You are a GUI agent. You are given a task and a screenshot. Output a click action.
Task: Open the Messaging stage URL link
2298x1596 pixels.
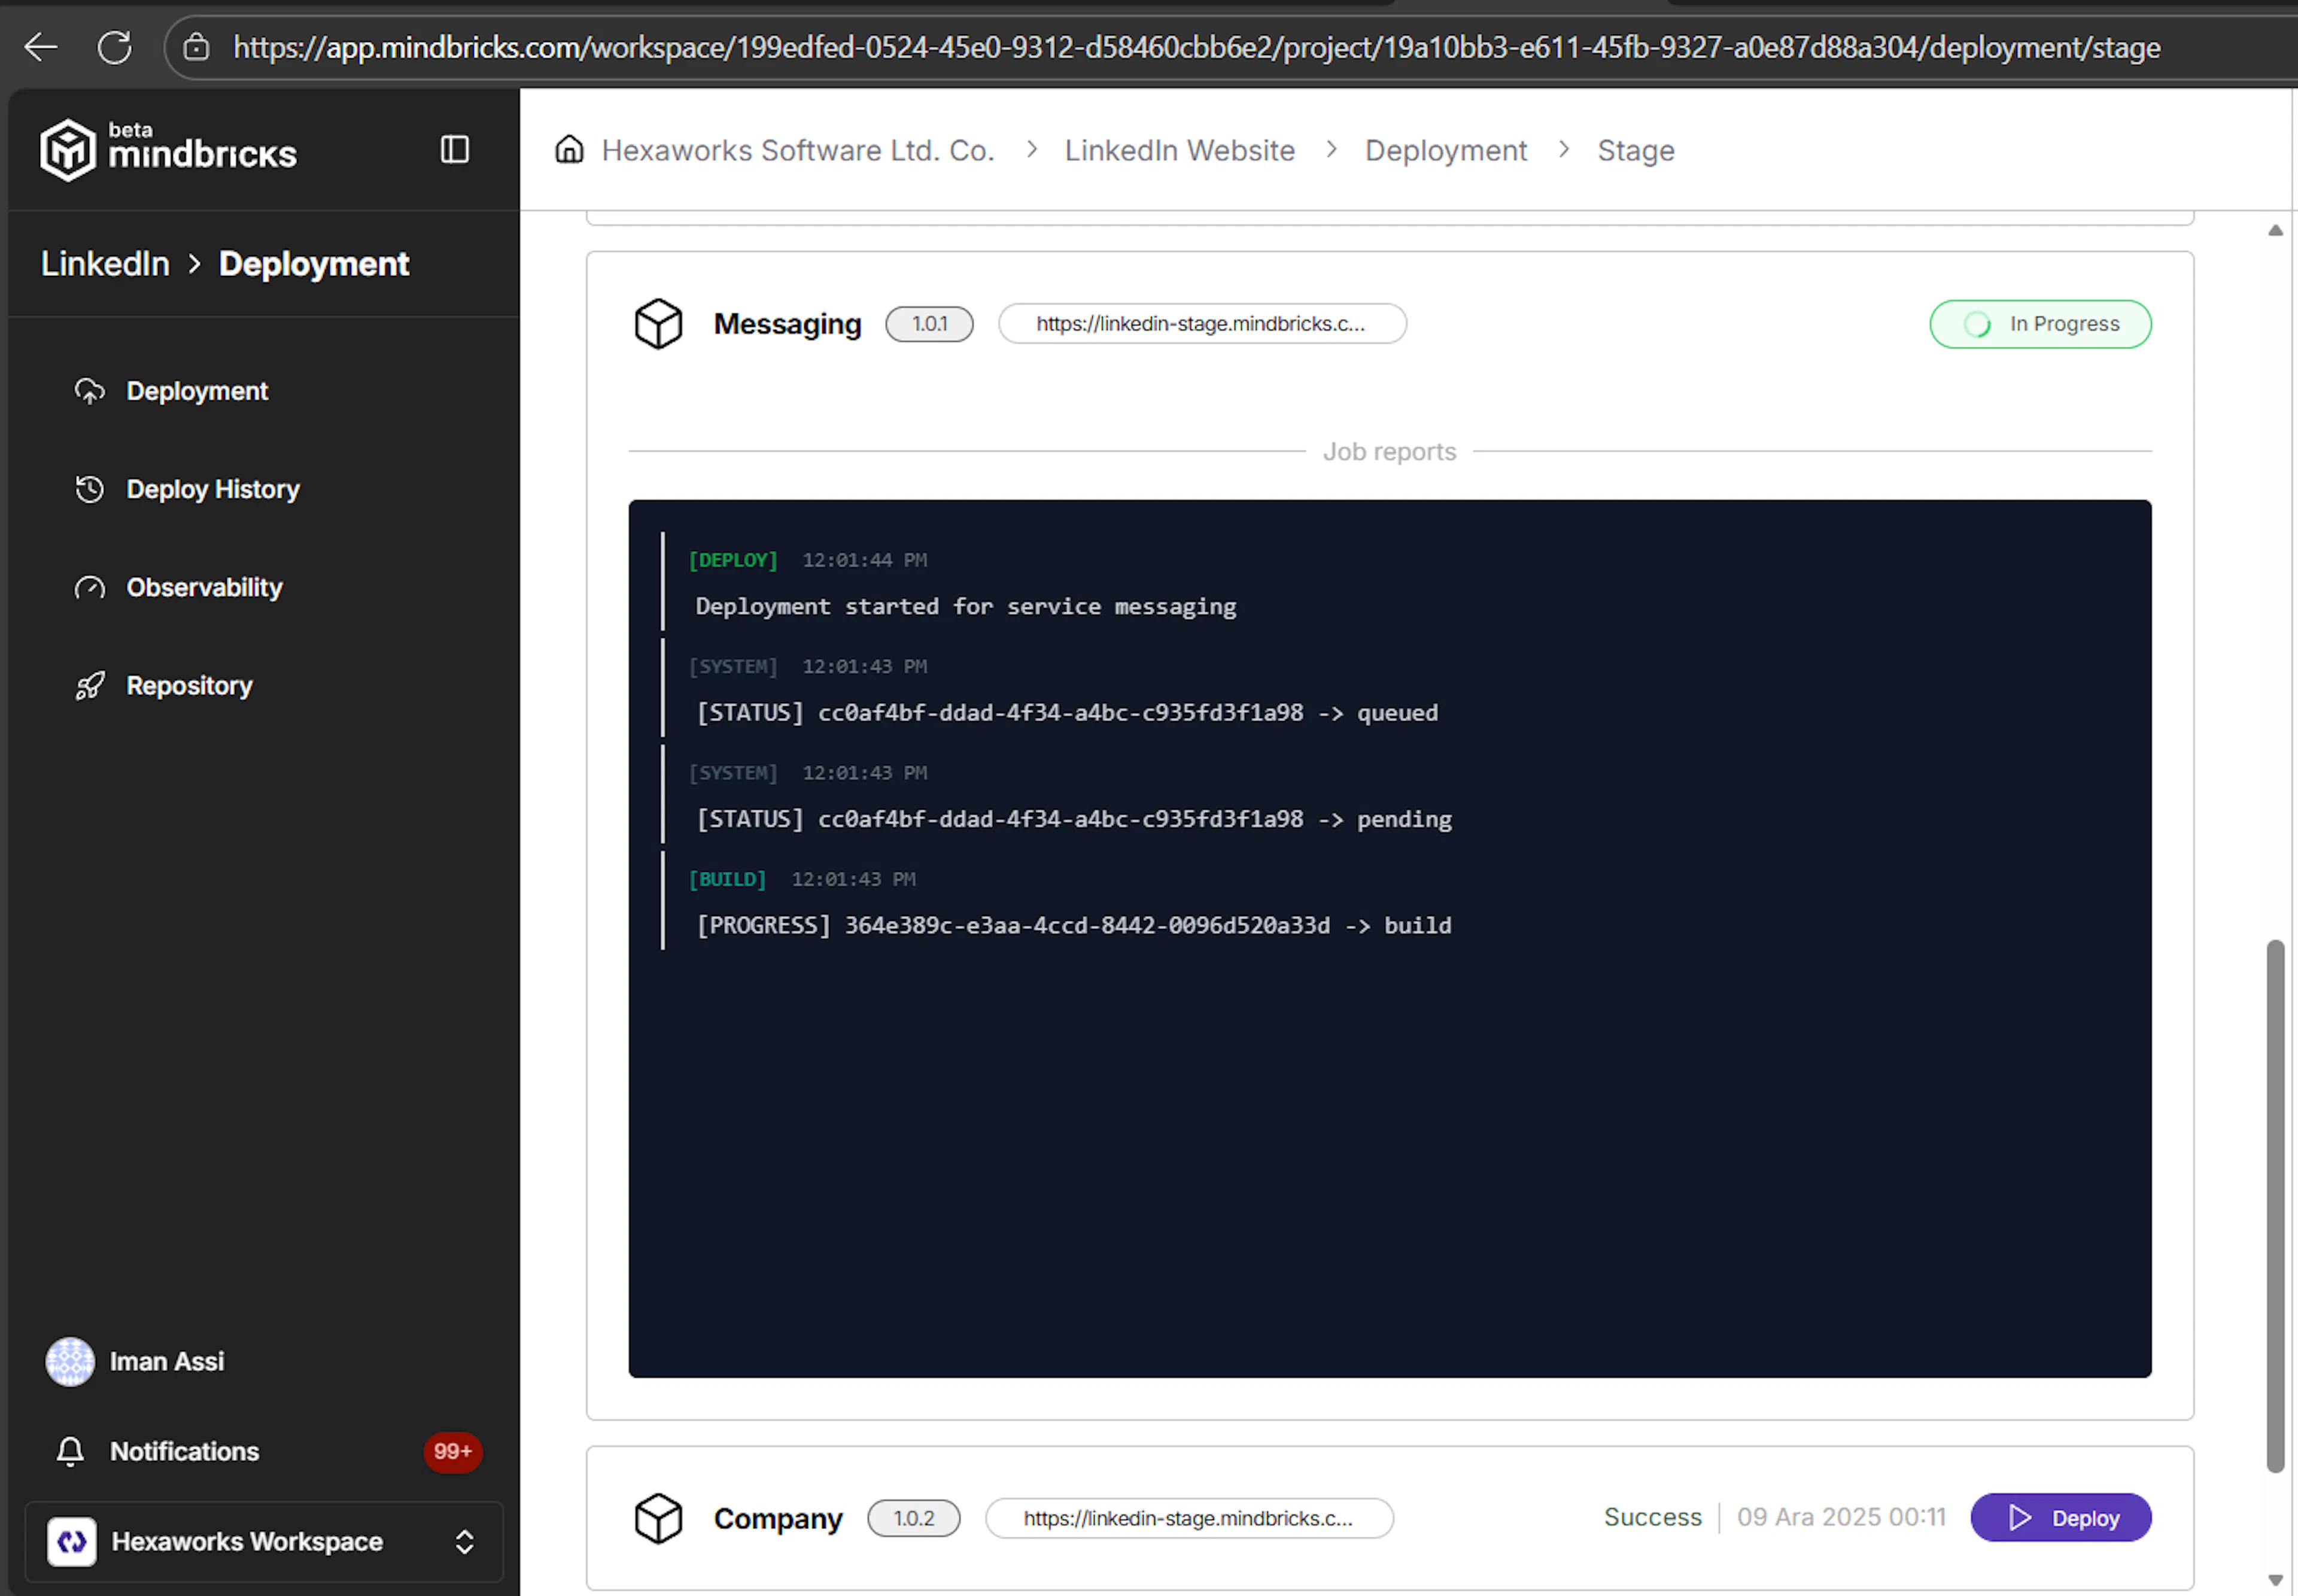(1202, 324)
